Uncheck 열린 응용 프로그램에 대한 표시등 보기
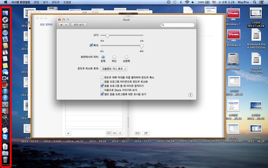The width and height of the screenshot is (268, 168). (x=102, y=94)
